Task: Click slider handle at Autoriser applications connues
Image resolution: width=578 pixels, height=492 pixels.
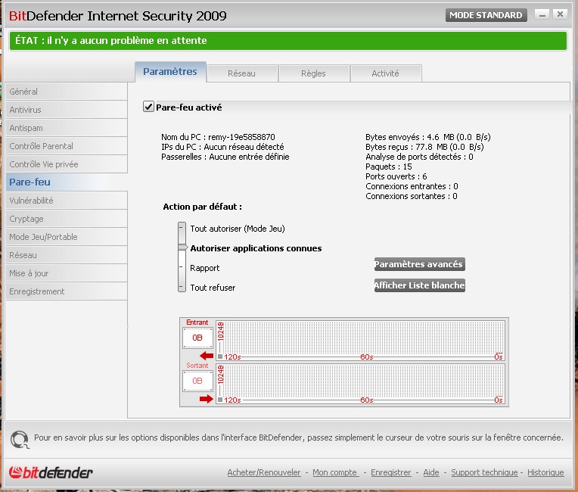Action: 183,247
